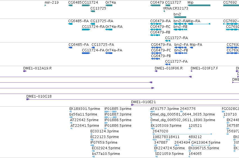Select the CG13725-RA transcript label

coord(102,21)
